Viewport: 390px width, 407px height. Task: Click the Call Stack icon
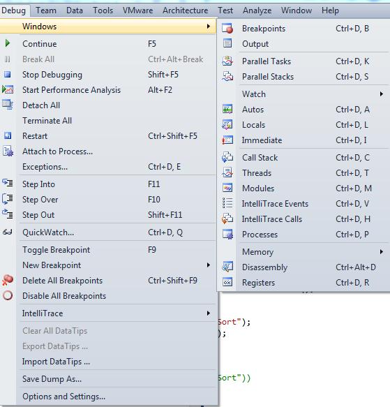coord(227,157)
